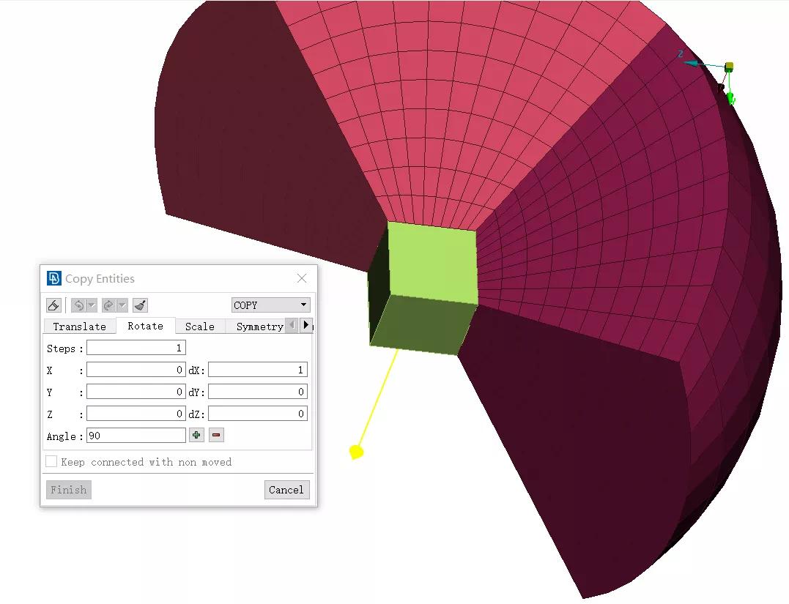This screenshot has height=604, width=789.
Task: Click the dX direction field
Action: click(258, 370)
